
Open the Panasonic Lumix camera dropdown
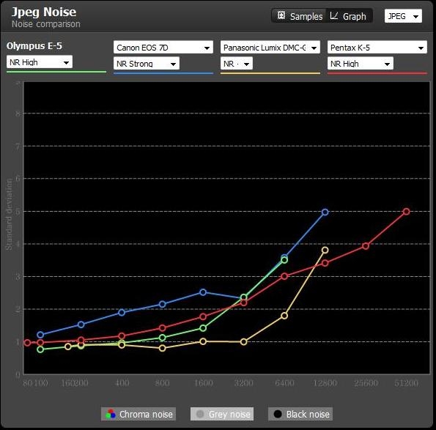pyautogui.click(x=270, y=48)
